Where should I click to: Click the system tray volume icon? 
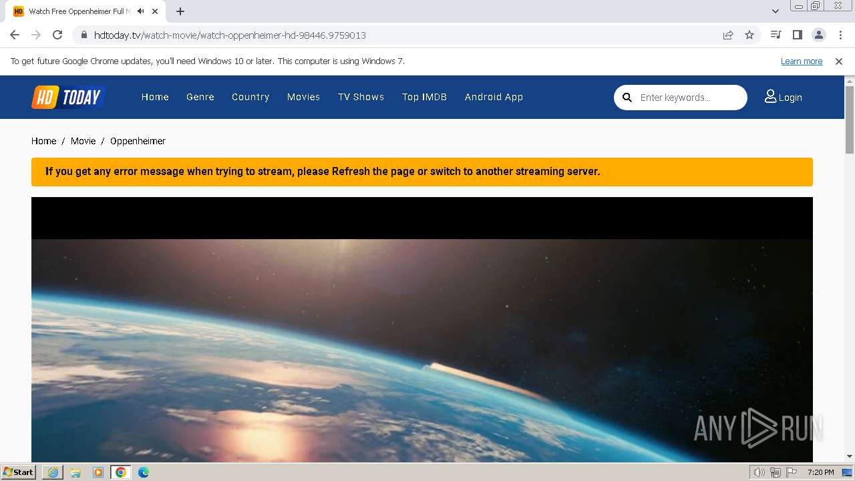pyautogui.click(x=759, y=472)
